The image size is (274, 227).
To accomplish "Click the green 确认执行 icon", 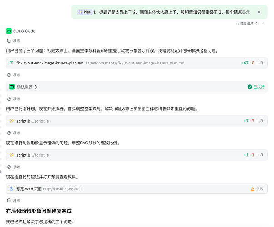I will pos(12,87).
